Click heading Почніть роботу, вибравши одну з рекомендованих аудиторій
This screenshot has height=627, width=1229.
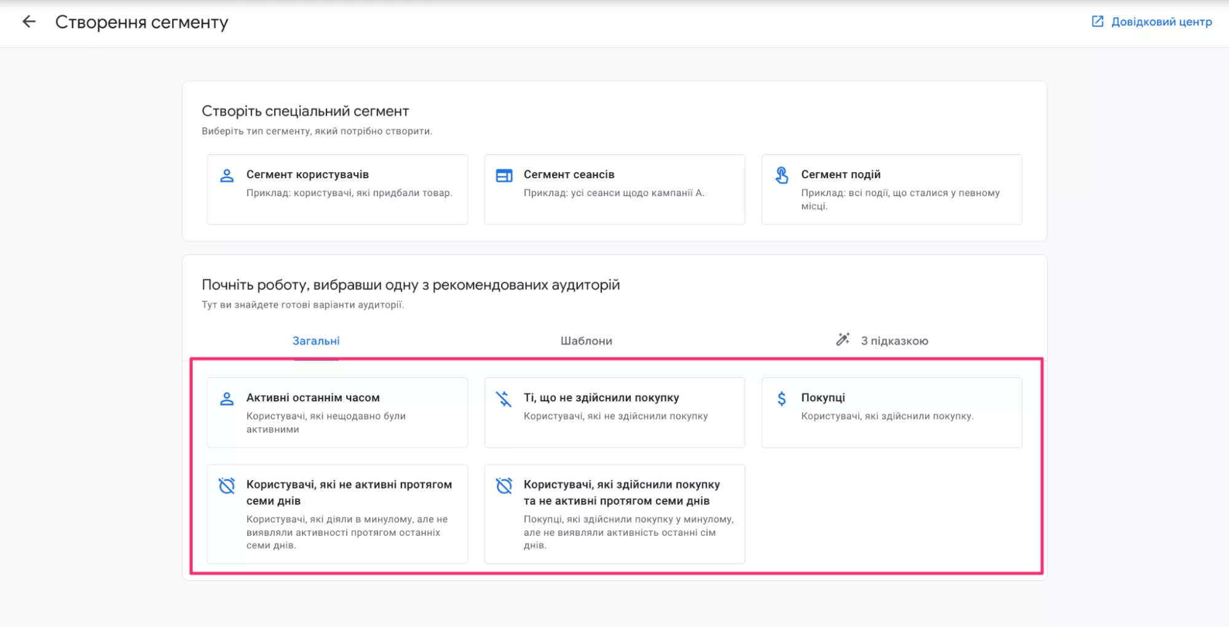[411, 285]
